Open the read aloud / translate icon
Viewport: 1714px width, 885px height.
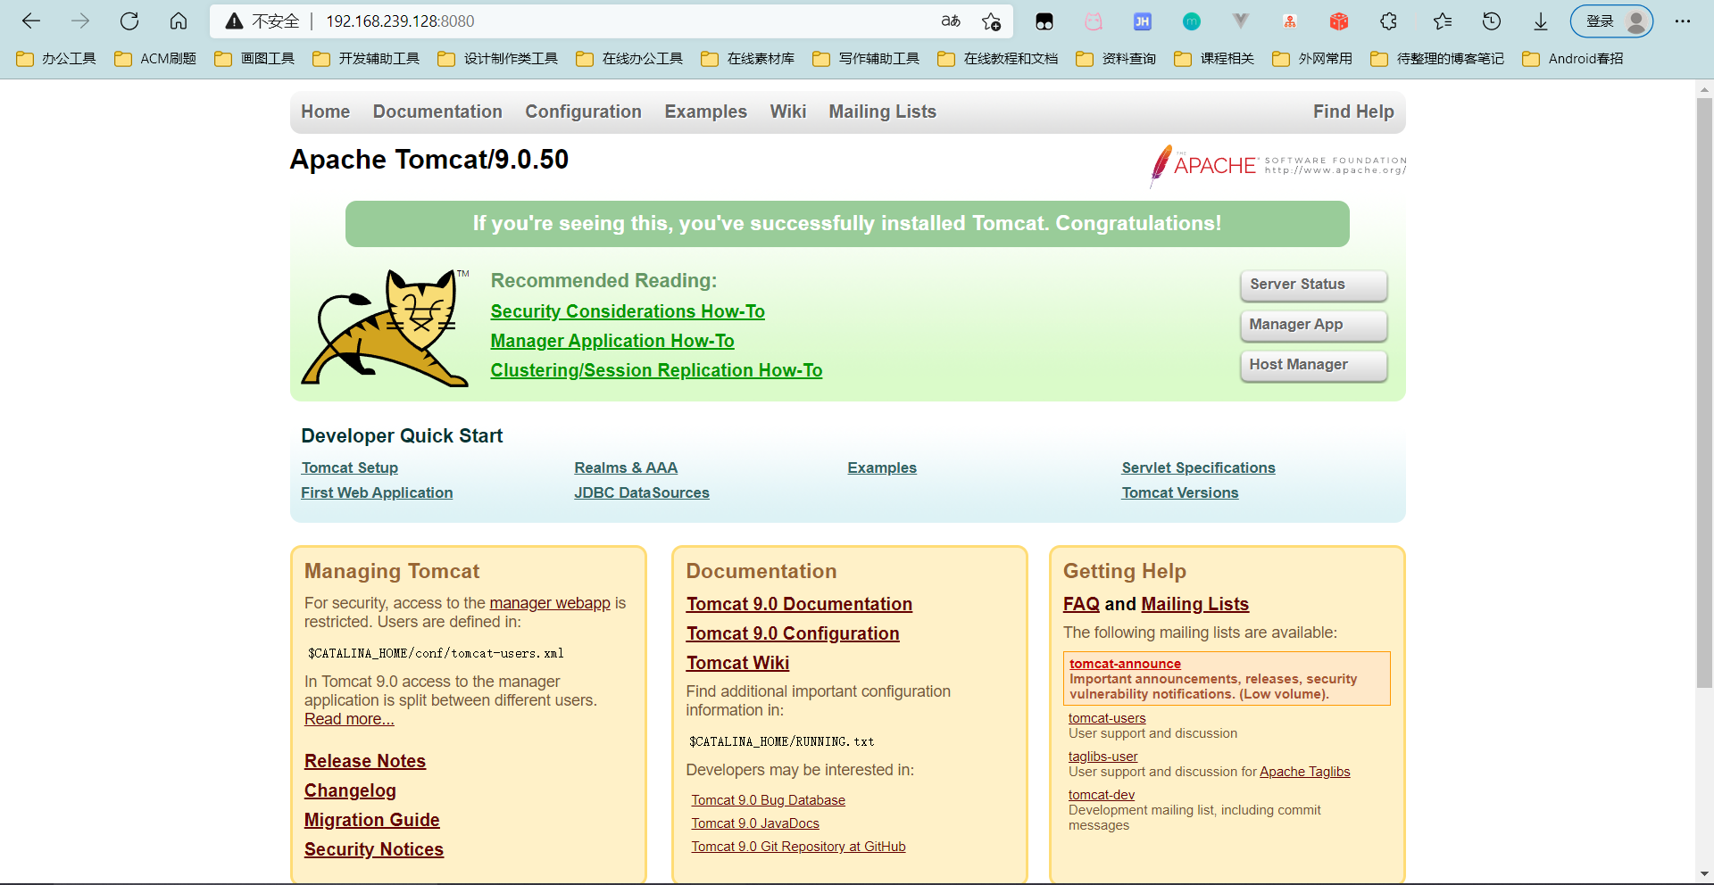[x=951, y=21]
